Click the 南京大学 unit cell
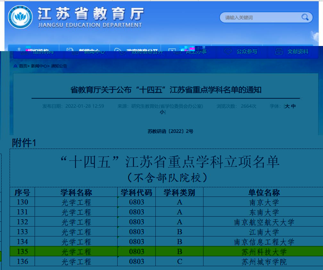Screen dimensions: 323x270 click(x=264, y=202)
